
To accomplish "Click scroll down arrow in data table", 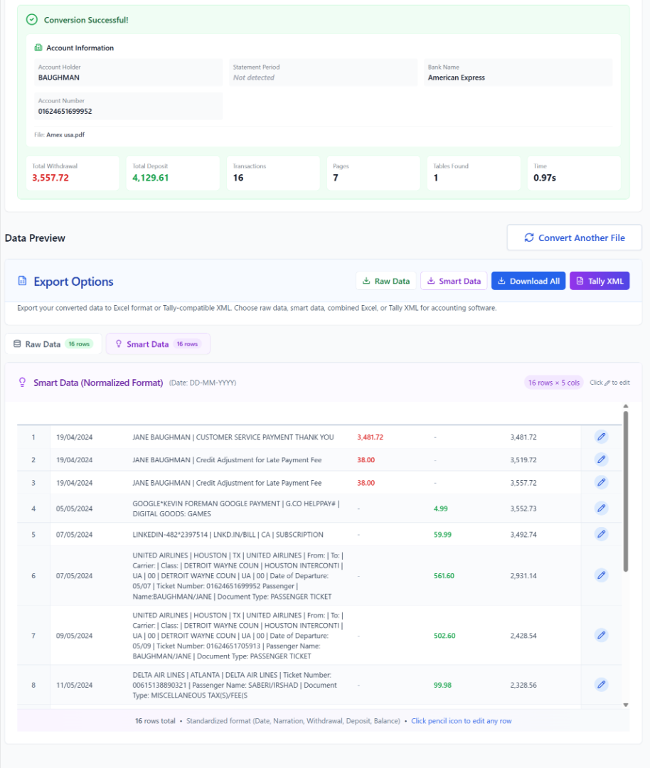I will coord(626,705).
